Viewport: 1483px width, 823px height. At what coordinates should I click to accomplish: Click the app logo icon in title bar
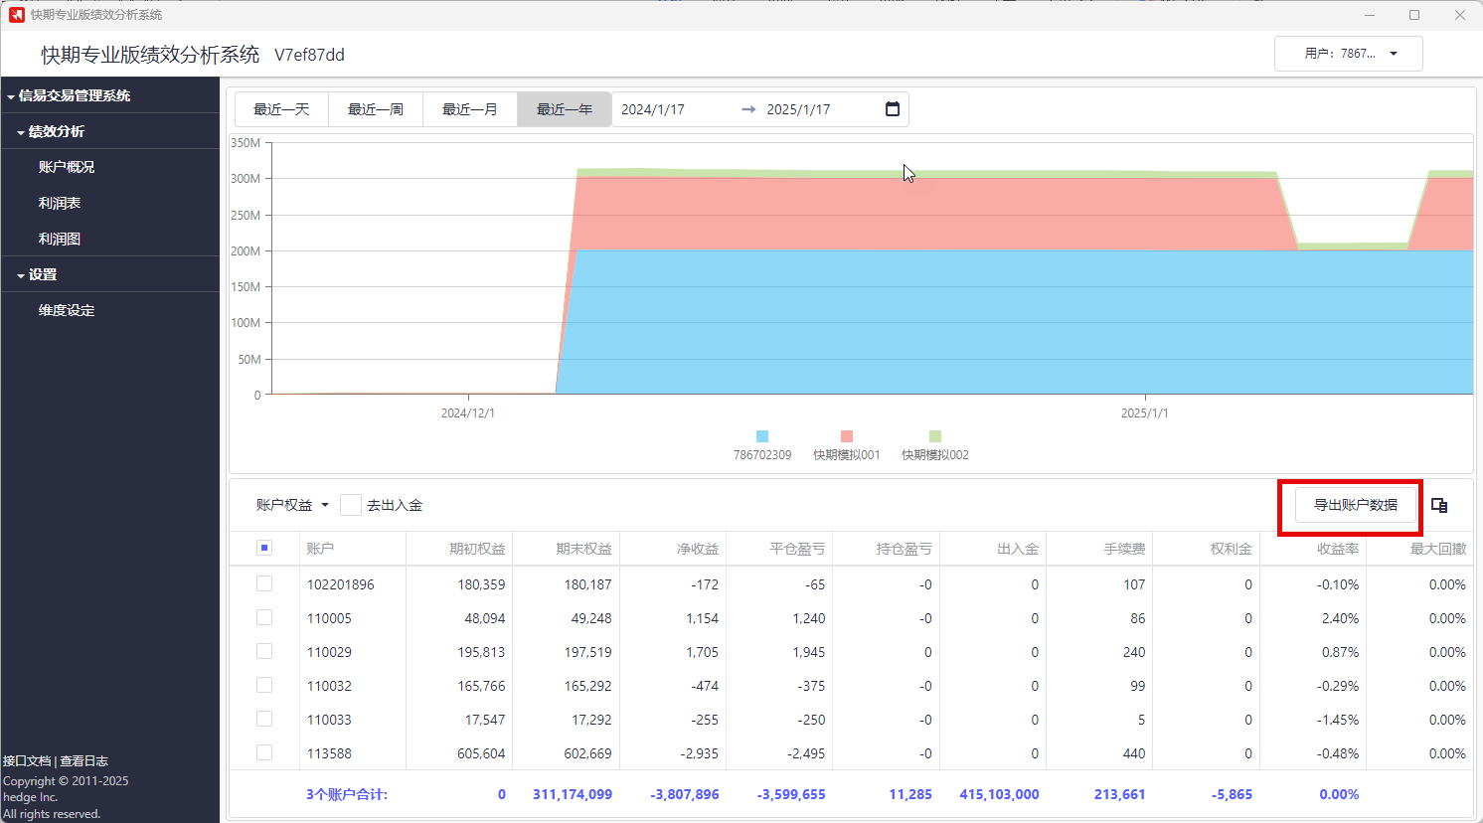[16, 15]
